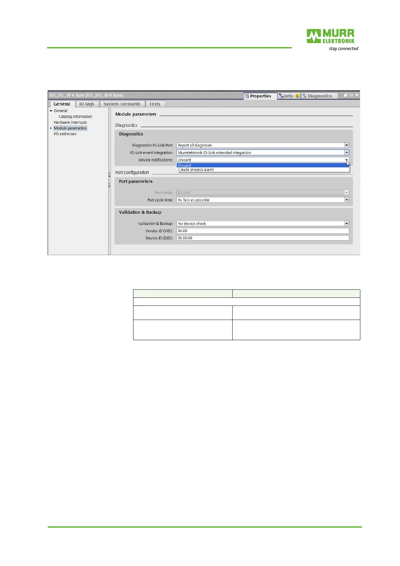Open the Port cycle time dropdown
The image size is (400, 566).
347,200
